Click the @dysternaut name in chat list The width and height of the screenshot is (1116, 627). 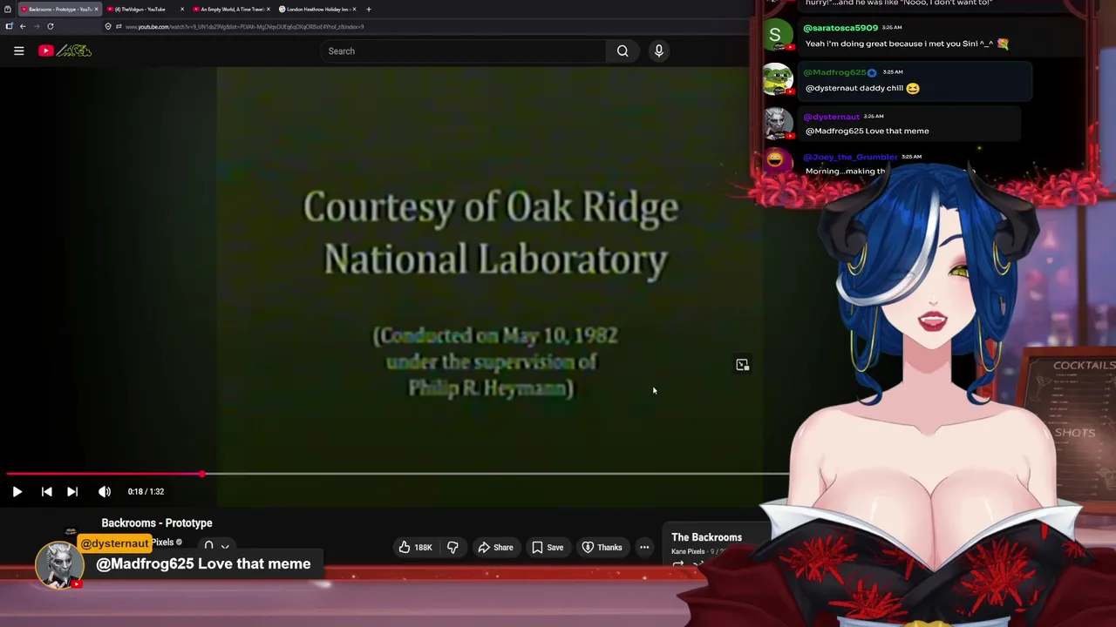(832, 117)
